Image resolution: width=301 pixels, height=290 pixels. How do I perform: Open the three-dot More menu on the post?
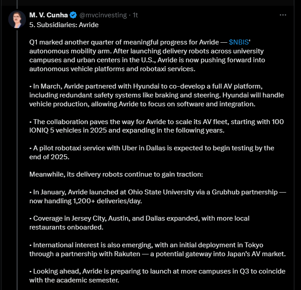tap(283, 15)
